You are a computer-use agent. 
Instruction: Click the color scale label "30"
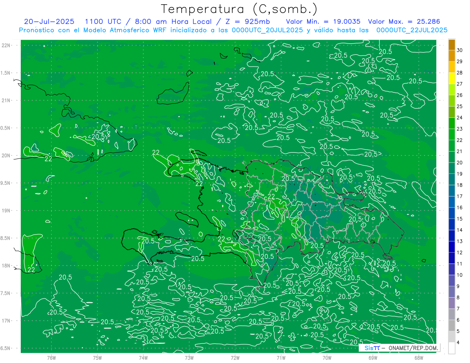point(460,50)
